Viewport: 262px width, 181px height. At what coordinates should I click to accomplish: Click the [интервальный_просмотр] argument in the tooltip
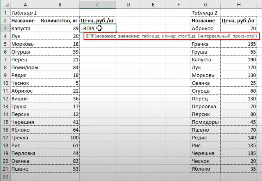coord(226,36)
